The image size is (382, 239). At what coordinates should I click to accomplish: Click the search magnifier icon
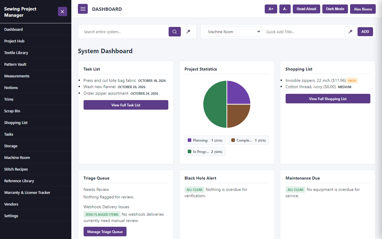click(175, 32)
